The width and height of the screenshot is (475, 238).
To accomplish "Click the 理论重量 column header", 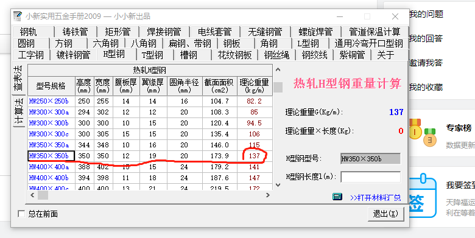I will pos(255,86).
